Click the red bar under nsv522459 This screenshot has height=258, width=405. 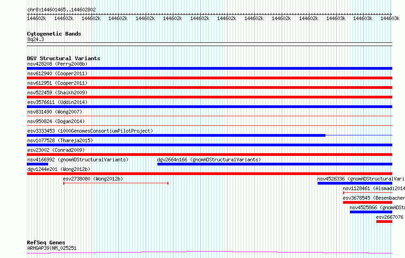pos(209,97)
